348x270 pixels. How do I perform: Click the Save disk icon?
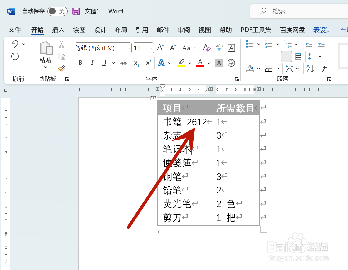(x=76, y=11)
